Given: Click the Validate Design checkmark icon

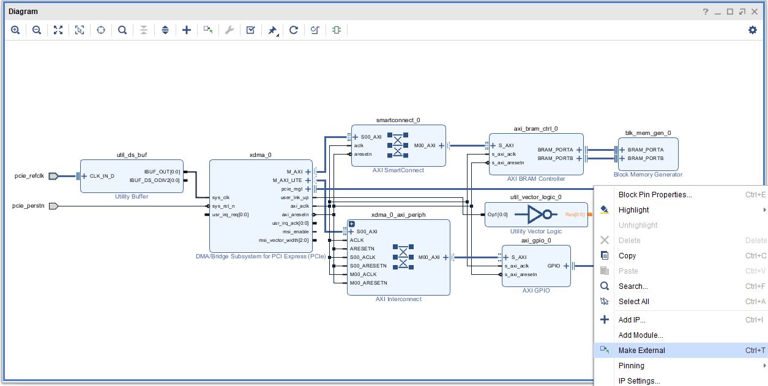Looking at the screenshot, I should [251, 30].
